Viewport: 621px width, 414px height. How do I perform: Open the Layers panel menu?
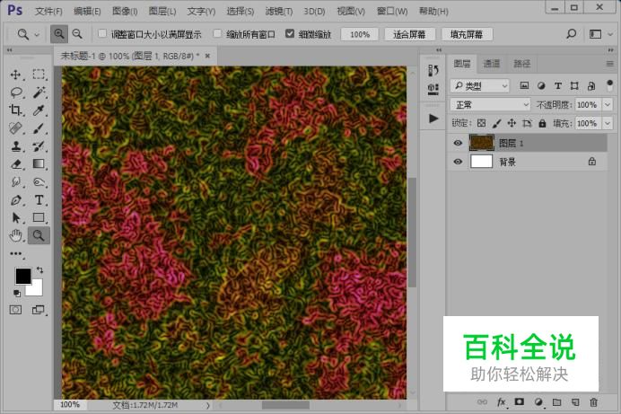coord(609,64)
